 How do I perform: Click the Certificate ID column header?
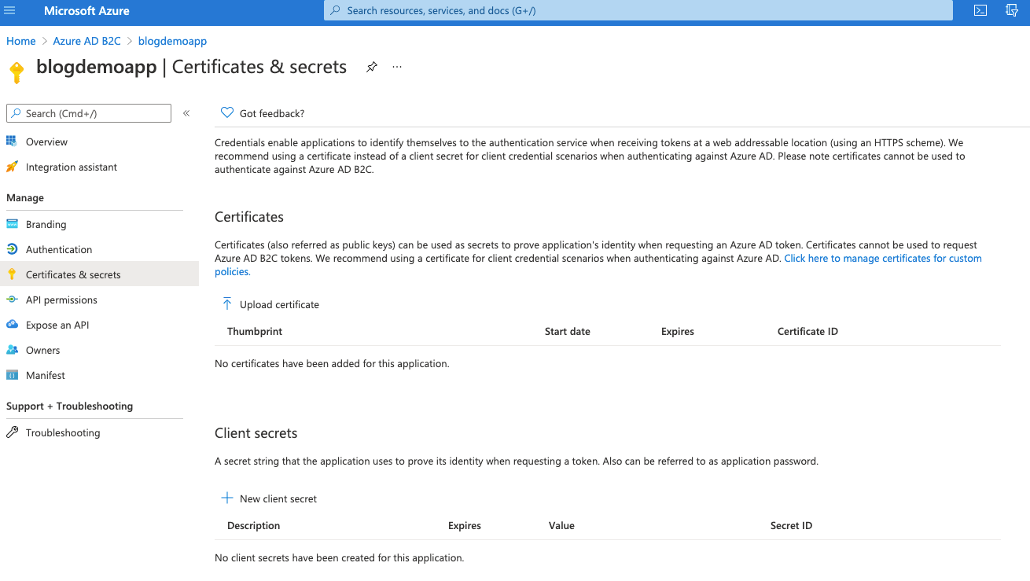pyautogui.click(x=807, y=331)
